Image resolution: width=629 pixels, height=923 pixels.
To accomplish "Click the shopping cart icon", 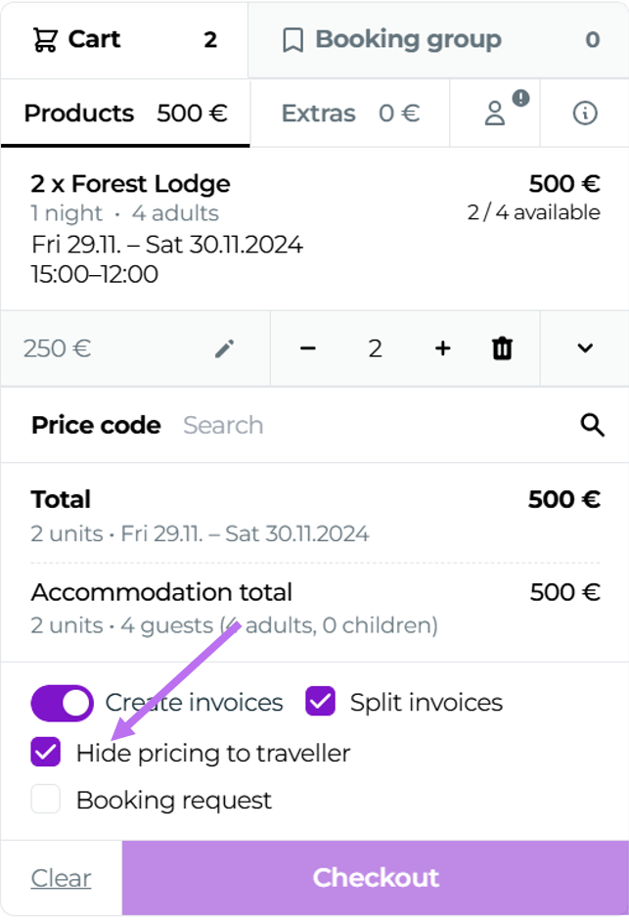I will (x=45, y=40).
